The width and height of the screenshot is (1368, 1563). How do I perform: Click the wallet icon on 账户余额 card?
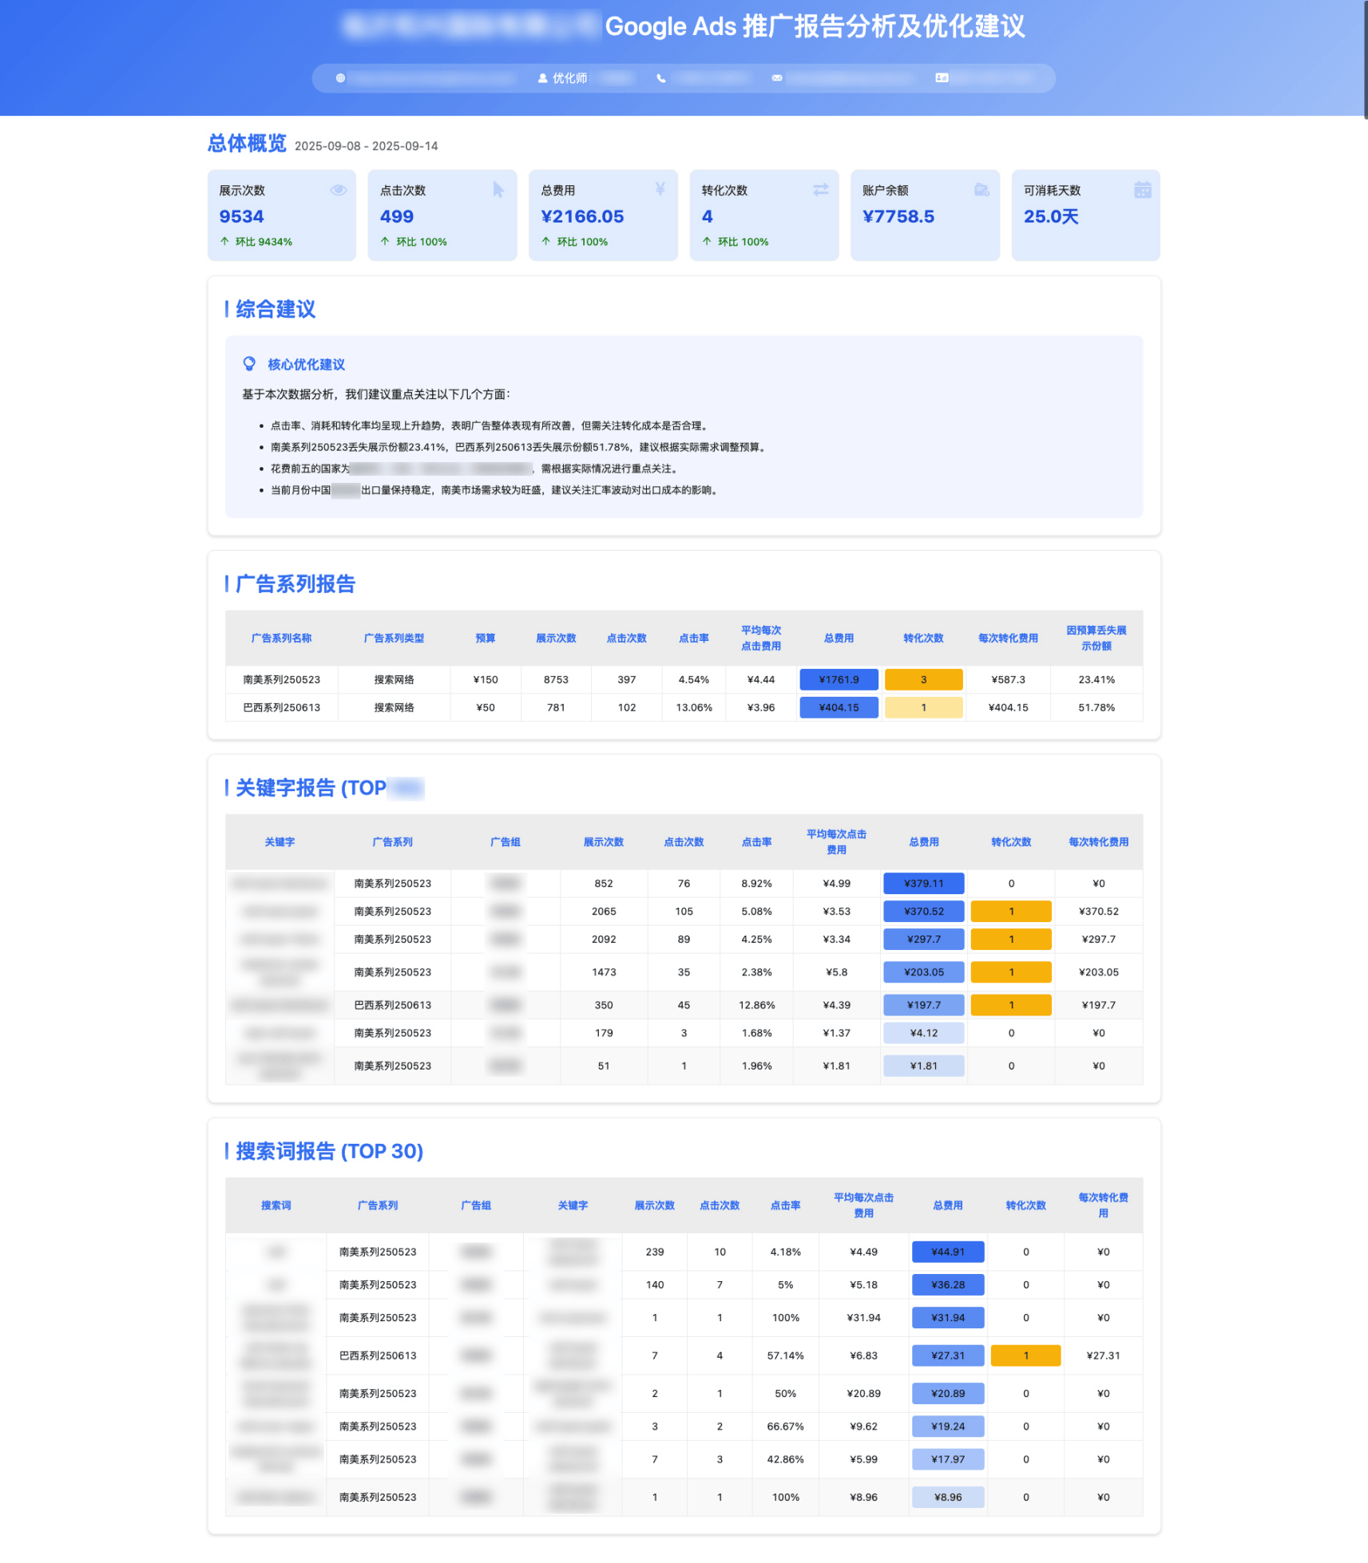point(981,190)
